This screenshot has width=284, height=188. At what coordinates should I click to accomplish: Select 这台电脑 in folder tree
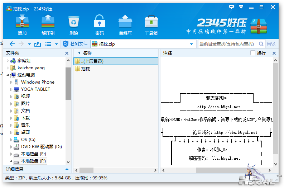[x=26, y=75]
